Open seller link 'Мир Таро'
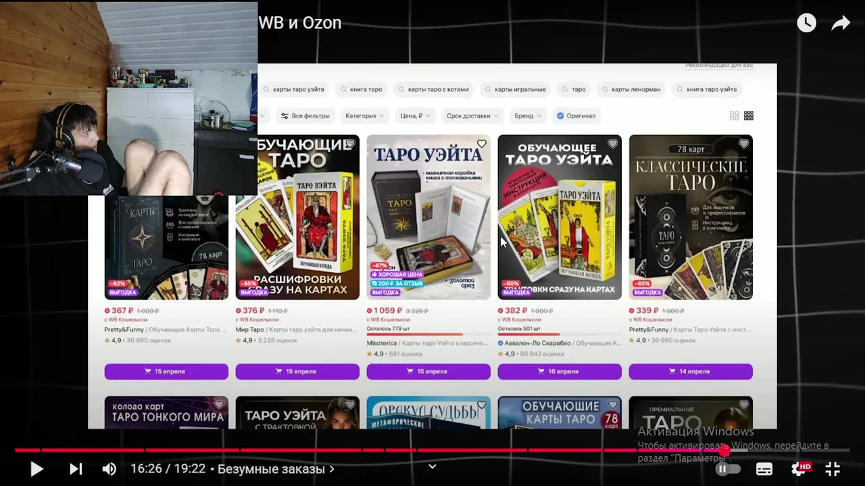The width and height of the screenshot is (865, 486). (x=249, y=329)
